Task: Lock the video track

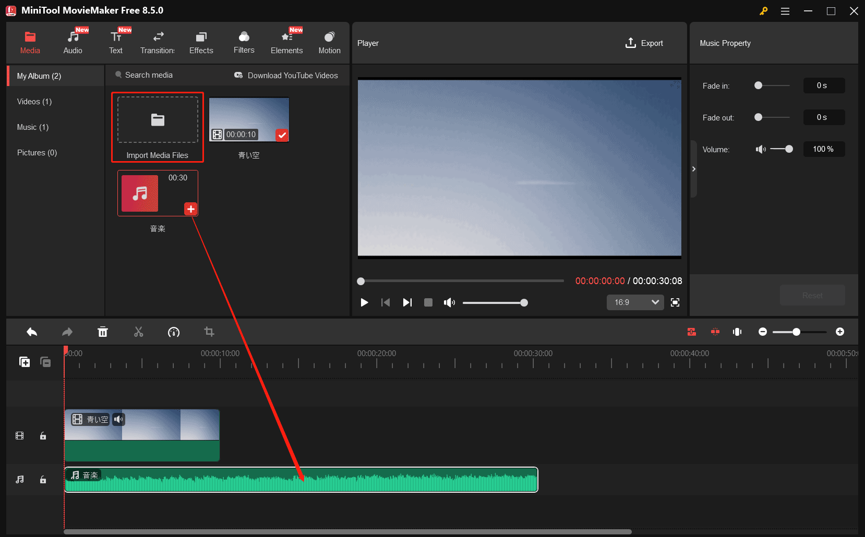Action: 43,436
